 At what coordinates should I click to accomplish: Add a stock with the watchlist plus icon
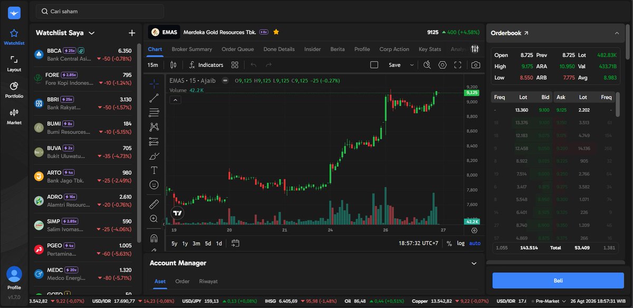pos(132,33)
